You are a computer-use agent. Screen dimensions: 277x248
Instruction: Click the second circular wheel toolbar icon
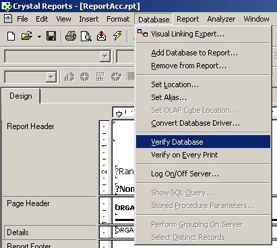pos(116,77)
